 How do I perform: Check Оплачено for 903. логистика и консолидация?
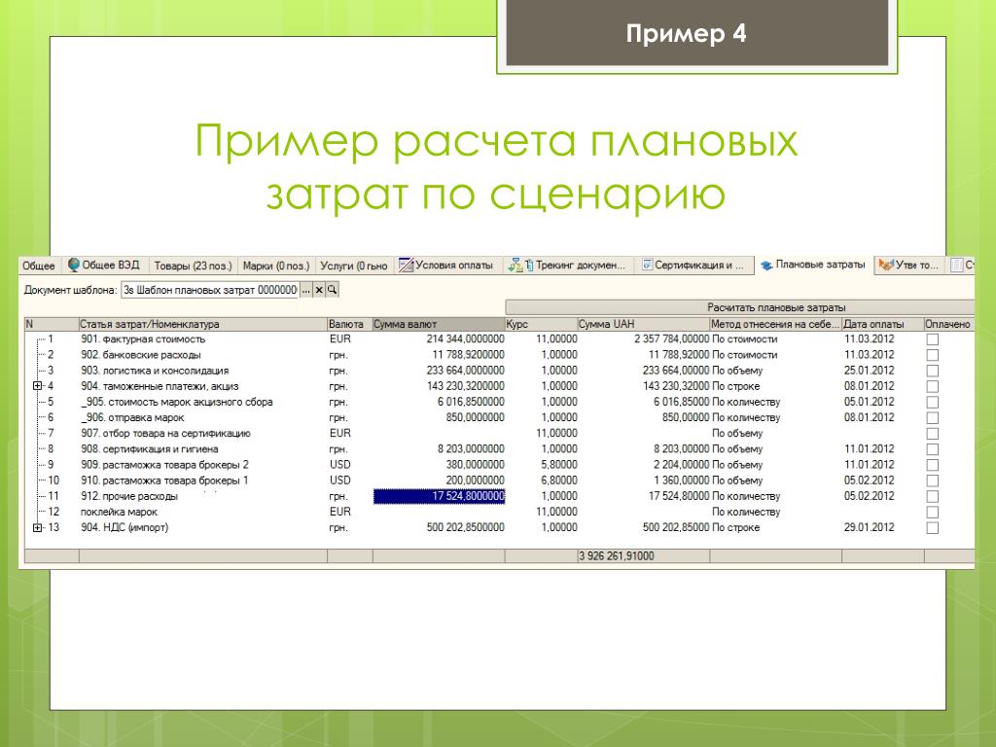pos(933,371)
